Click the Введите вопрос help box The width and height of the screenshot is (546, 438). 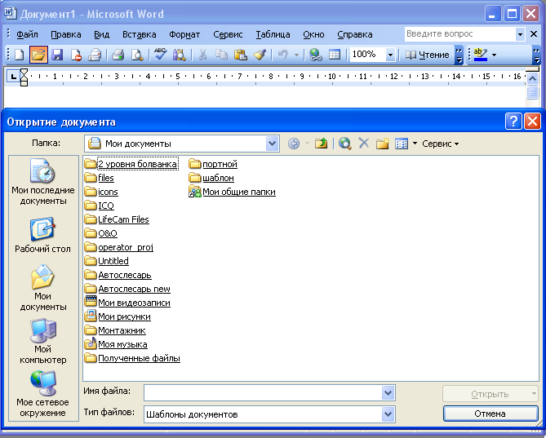coord(460,34)
